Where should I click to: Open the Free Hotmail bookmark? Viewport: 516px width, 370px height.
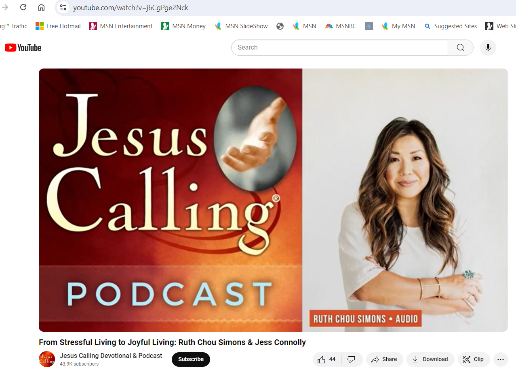pyautogui.click(x=58, y=26)
